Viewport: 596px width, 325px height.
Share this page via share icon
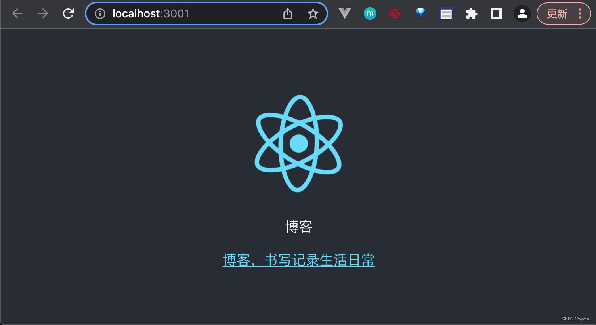288,14
